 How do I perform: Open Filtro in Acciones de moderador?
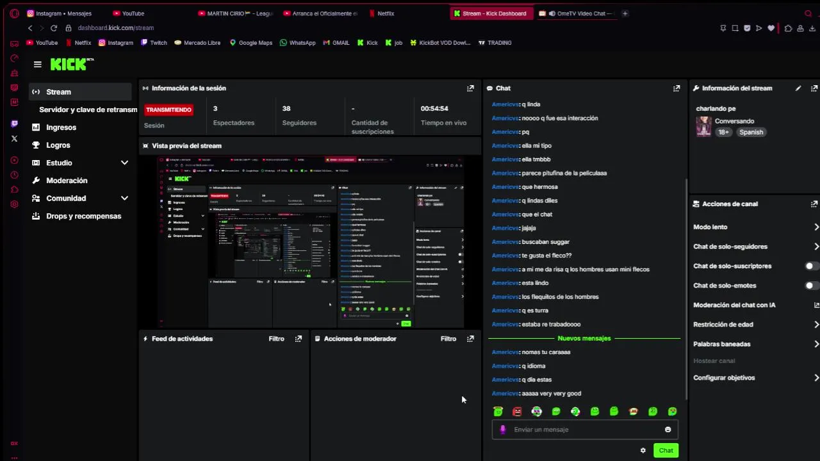coord(448,339)
